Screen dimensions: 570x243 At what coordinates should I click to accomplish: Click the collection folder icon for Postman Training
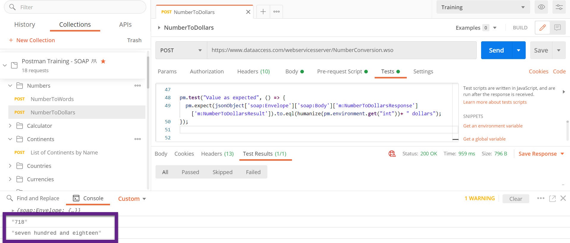[x=14, y=65]
